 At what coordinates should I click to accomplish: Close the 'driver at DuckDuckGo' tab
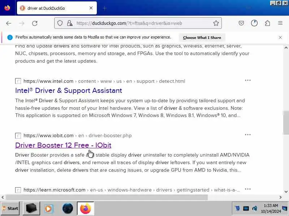pyautogui.click(x=91, y=8)
